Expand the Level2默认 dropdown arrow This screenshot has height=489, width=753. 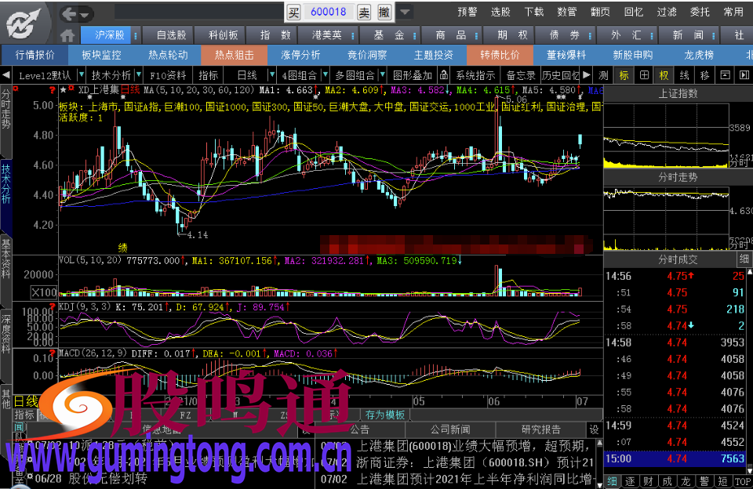tap(81, 75)
